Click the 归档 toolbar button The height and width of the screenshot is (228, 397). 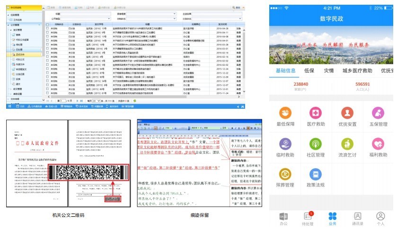[79, 8]
